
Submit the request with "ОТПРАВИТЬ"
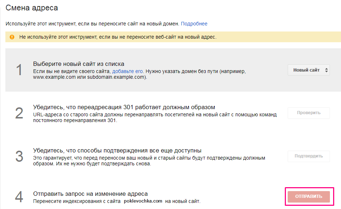308,196
